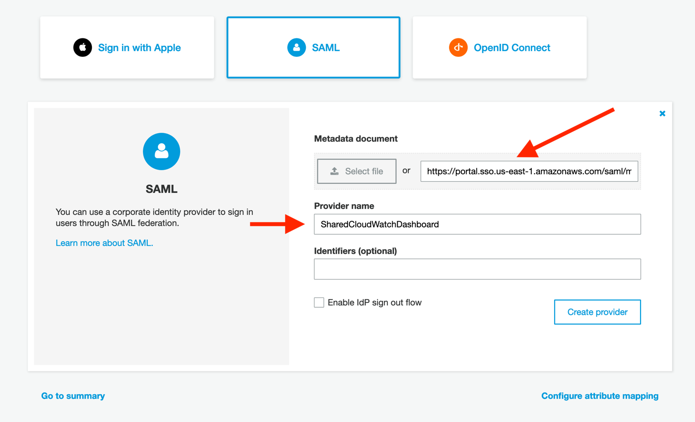Viewport: 695px width, 422px height.
Task: Click the Identifiers optional field
Action: (x=477, y=268)
